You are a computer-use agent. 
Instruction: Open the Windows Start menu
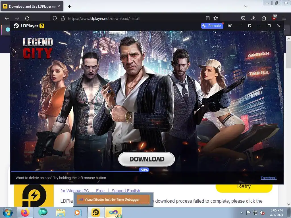point(7,212)
